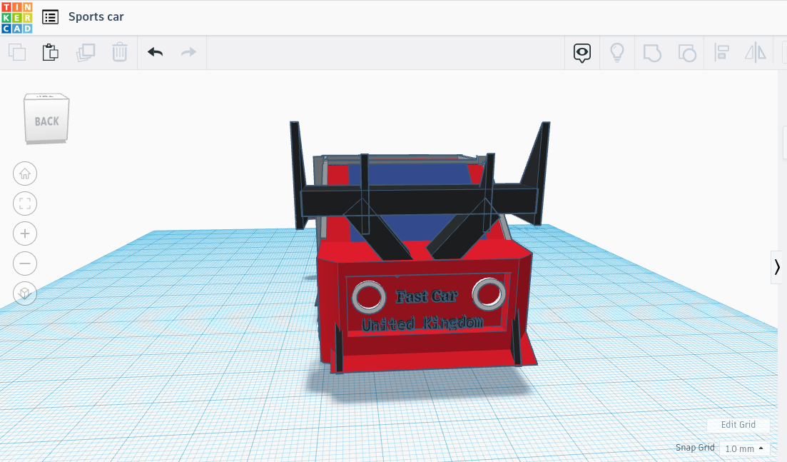Click the Tinkercad logo
Image resolution: width=787 pixels, height=462 pixels.
pos(17,17)
